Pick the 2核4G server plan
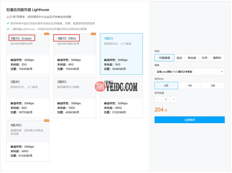 (28, 97)
